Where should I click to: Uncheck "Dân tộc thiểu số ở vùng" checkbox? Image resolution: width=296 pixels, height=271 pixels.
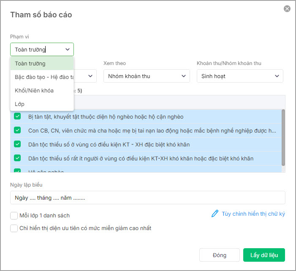(x=17, y=144)
